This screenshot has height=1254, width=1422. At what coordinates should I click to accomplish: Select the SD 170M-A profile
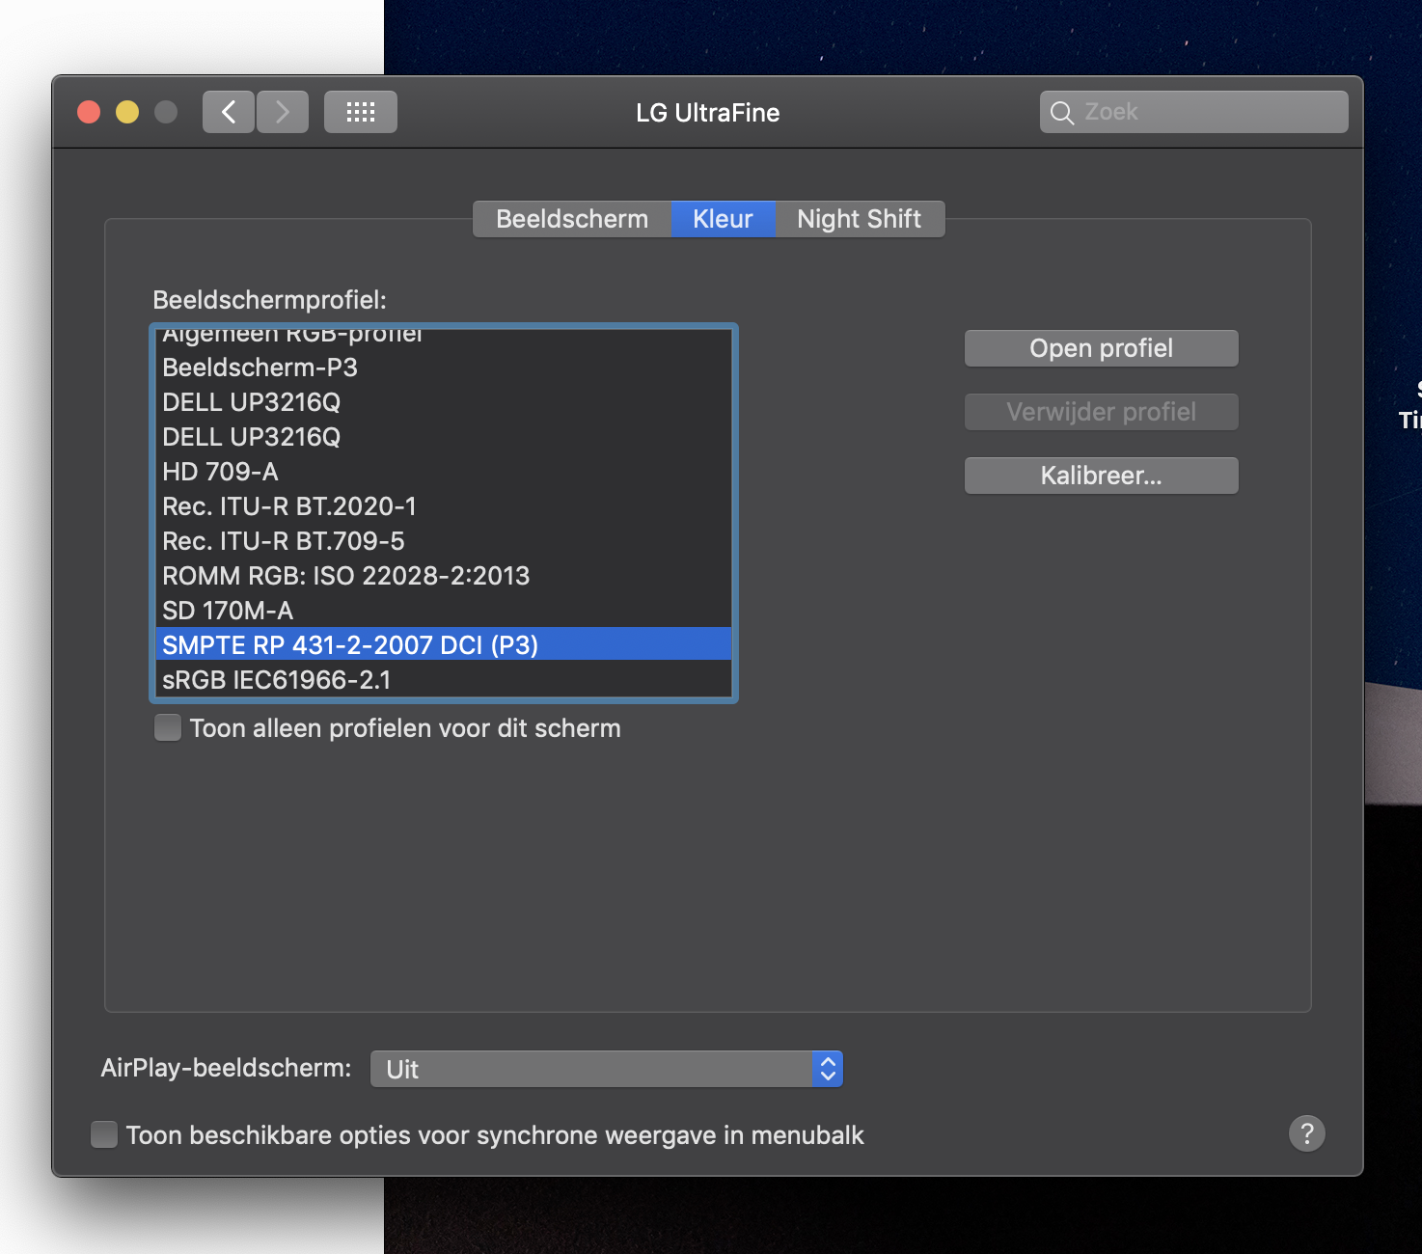[444, 611]
